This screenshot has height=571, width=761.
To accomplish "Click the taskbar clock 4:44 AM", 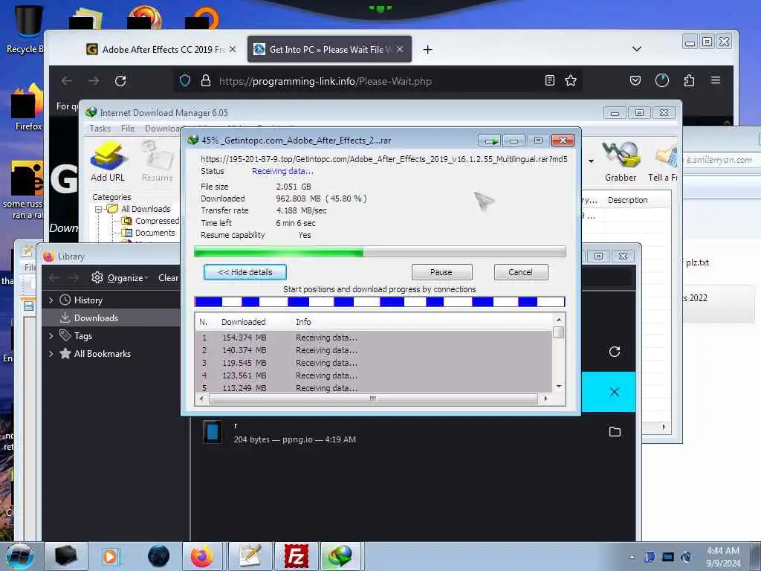I will [x=723, y=557].
